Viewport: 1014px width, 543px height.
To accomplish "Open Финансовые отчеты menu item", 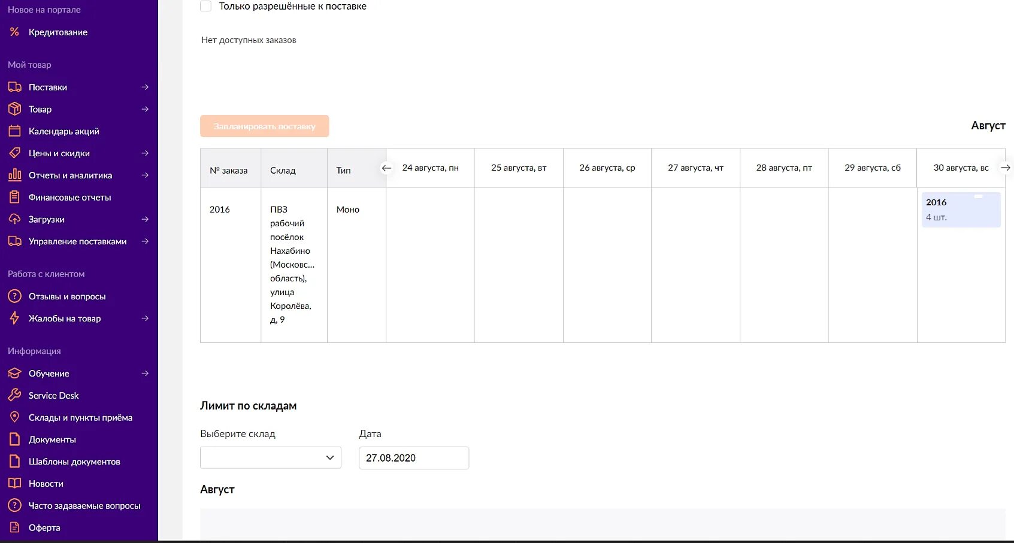I will tap(70, 197).
